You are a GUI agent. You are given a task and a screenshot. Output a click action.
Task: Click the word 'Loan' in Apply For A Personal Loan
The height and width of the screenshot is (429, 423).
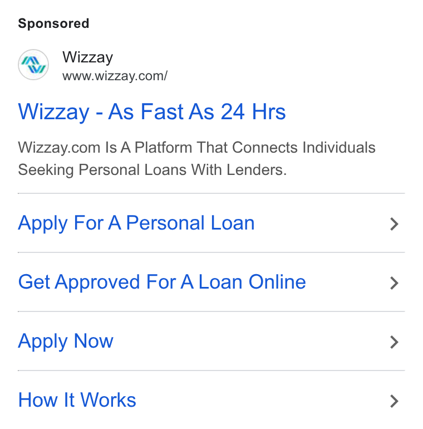point(233,223)
